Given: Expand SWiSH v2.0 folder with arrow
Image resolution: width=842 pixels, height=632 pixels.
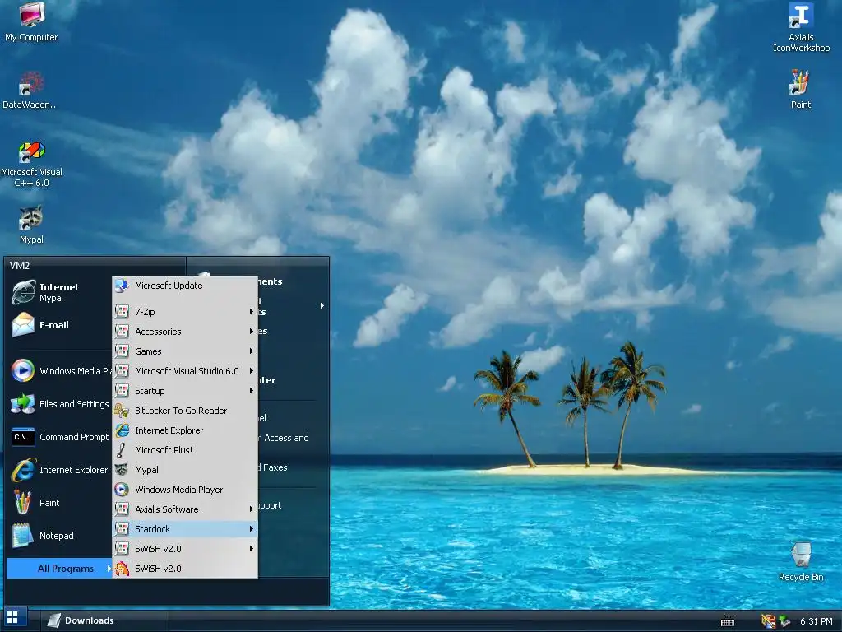Looking at the screenshot, I should (x=185, y=549).
